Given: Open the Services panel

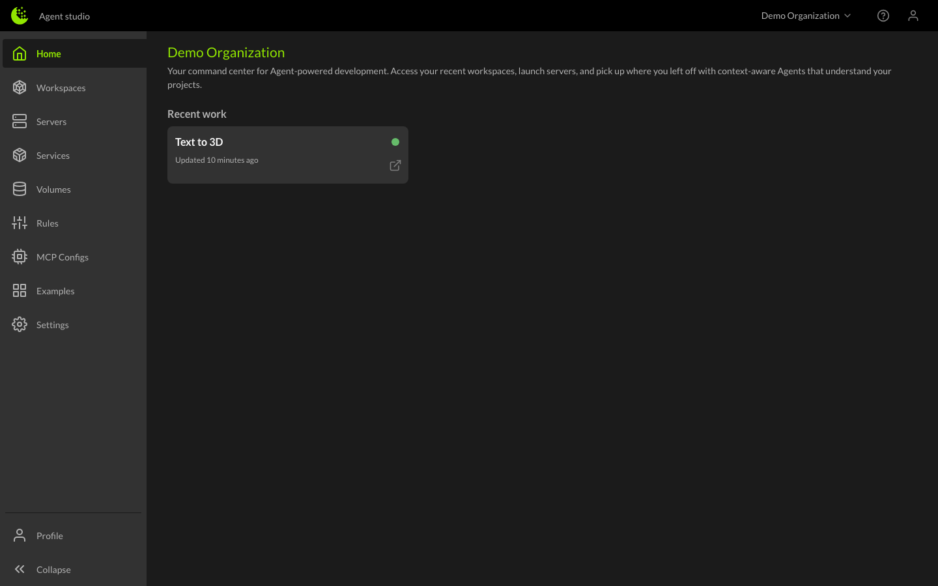Looking at the screenshot, I should pyautogui.click(x=53, y=155).
